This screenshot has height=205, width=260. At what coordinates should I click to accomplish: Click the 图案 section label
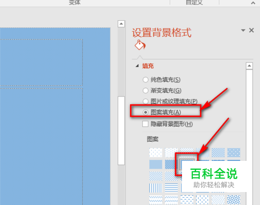[x=152, y=139]
